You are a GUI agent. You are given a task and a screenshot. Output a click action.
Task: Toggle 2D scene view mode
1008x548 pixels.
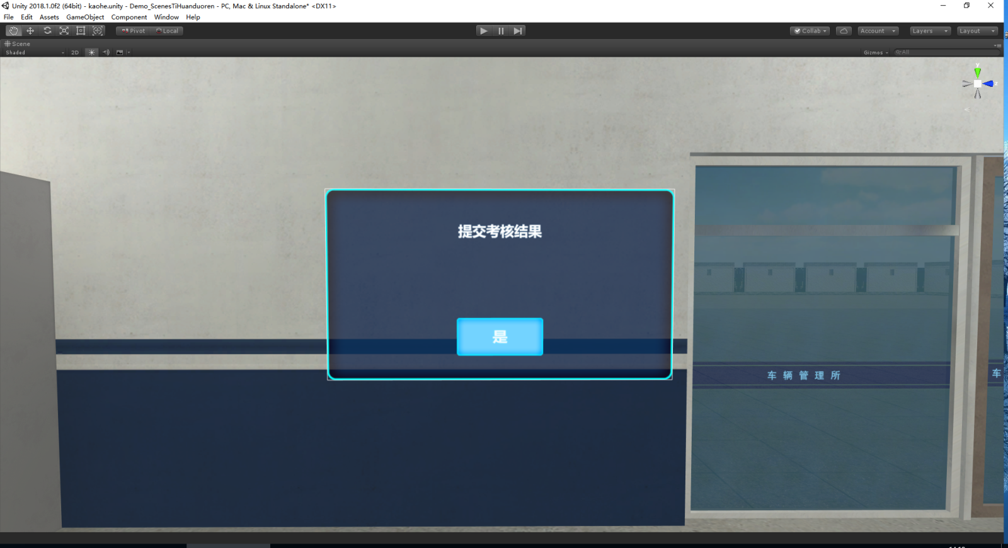click(75, 53)
